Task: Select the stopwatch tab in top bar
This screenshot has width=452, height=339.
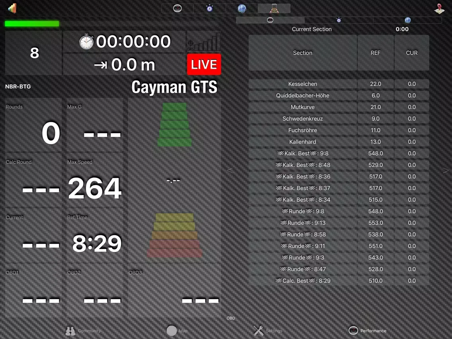Action: [210, 8]
